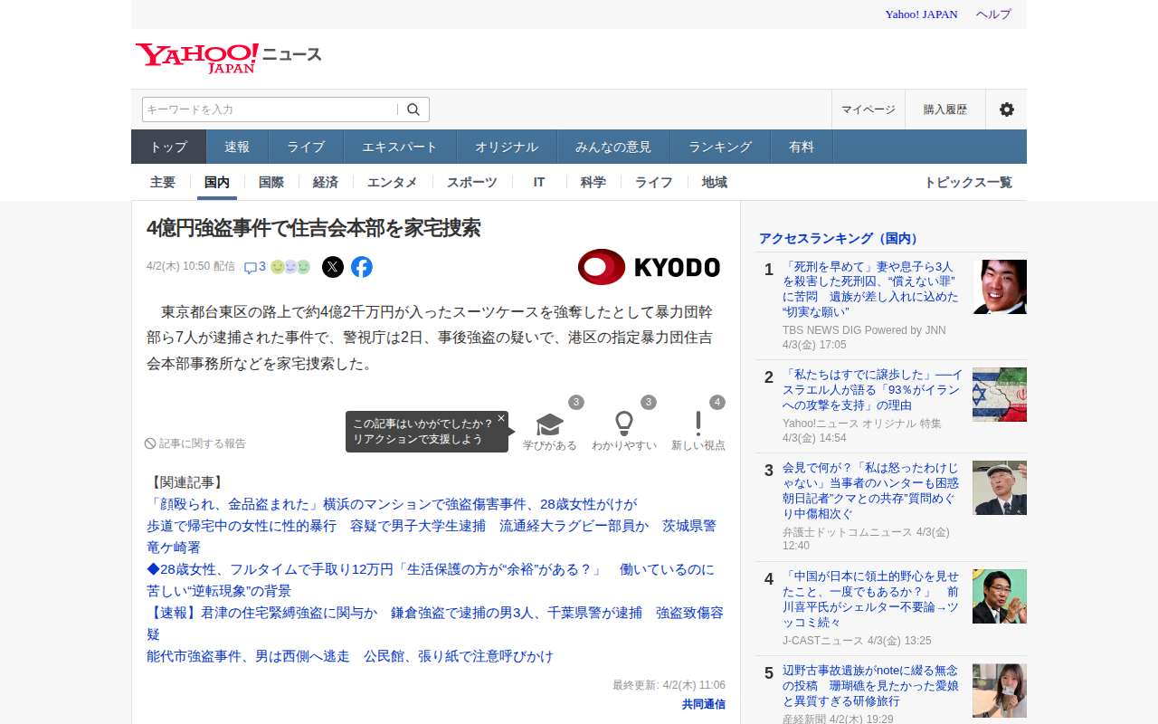Click the Yahoo! JAPAN News logo
1158x724 pixels.
pos(228,58)
